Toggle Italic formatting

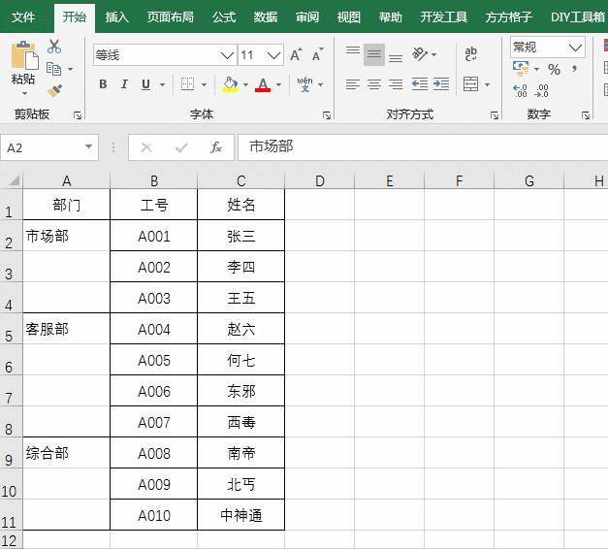coord(124,84)
